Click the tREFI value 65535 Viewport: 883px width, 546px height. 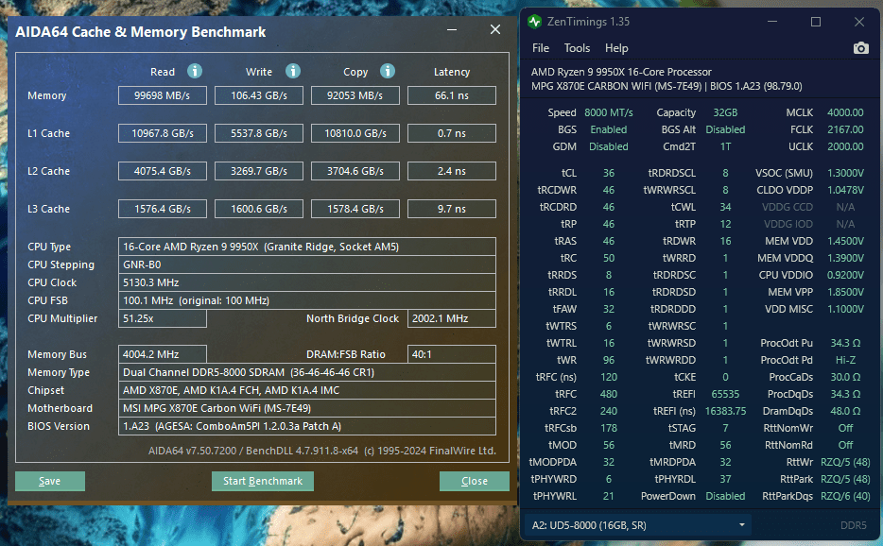(725, 394)
